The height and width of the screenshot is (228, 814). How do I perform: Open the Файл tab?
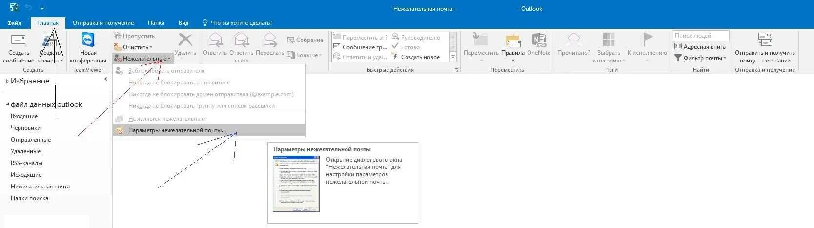(x=14, y=23)
